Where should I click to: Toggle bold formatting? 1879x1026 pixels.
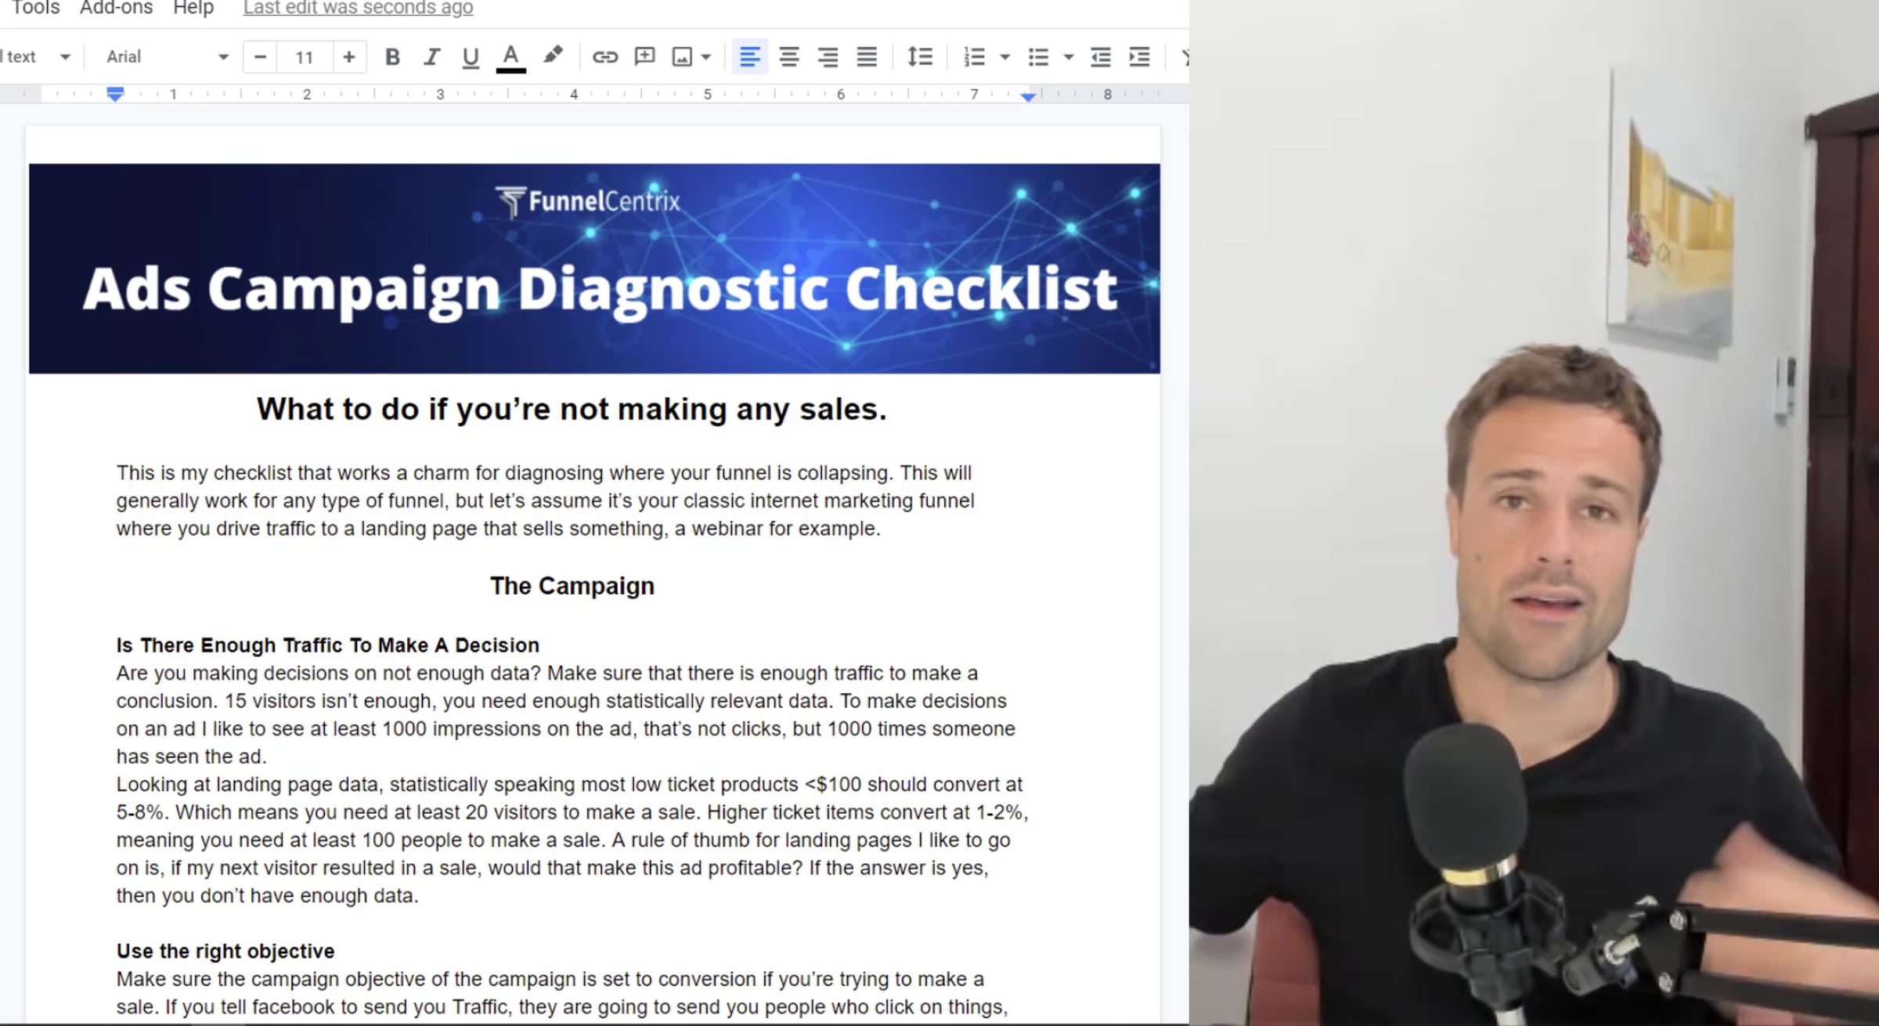pyautogui.click(x=392, y=57)
